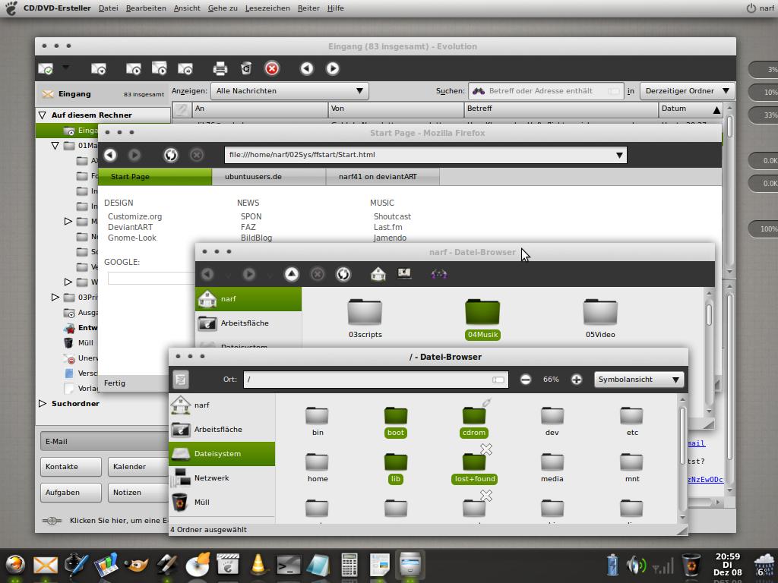
Task: Click the Ort location field in Datei-Browser
Action: click(x=375, y=380)
